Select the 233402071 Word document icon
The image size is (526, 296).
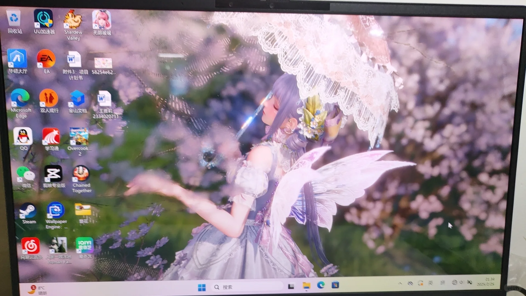pos(105,105)
